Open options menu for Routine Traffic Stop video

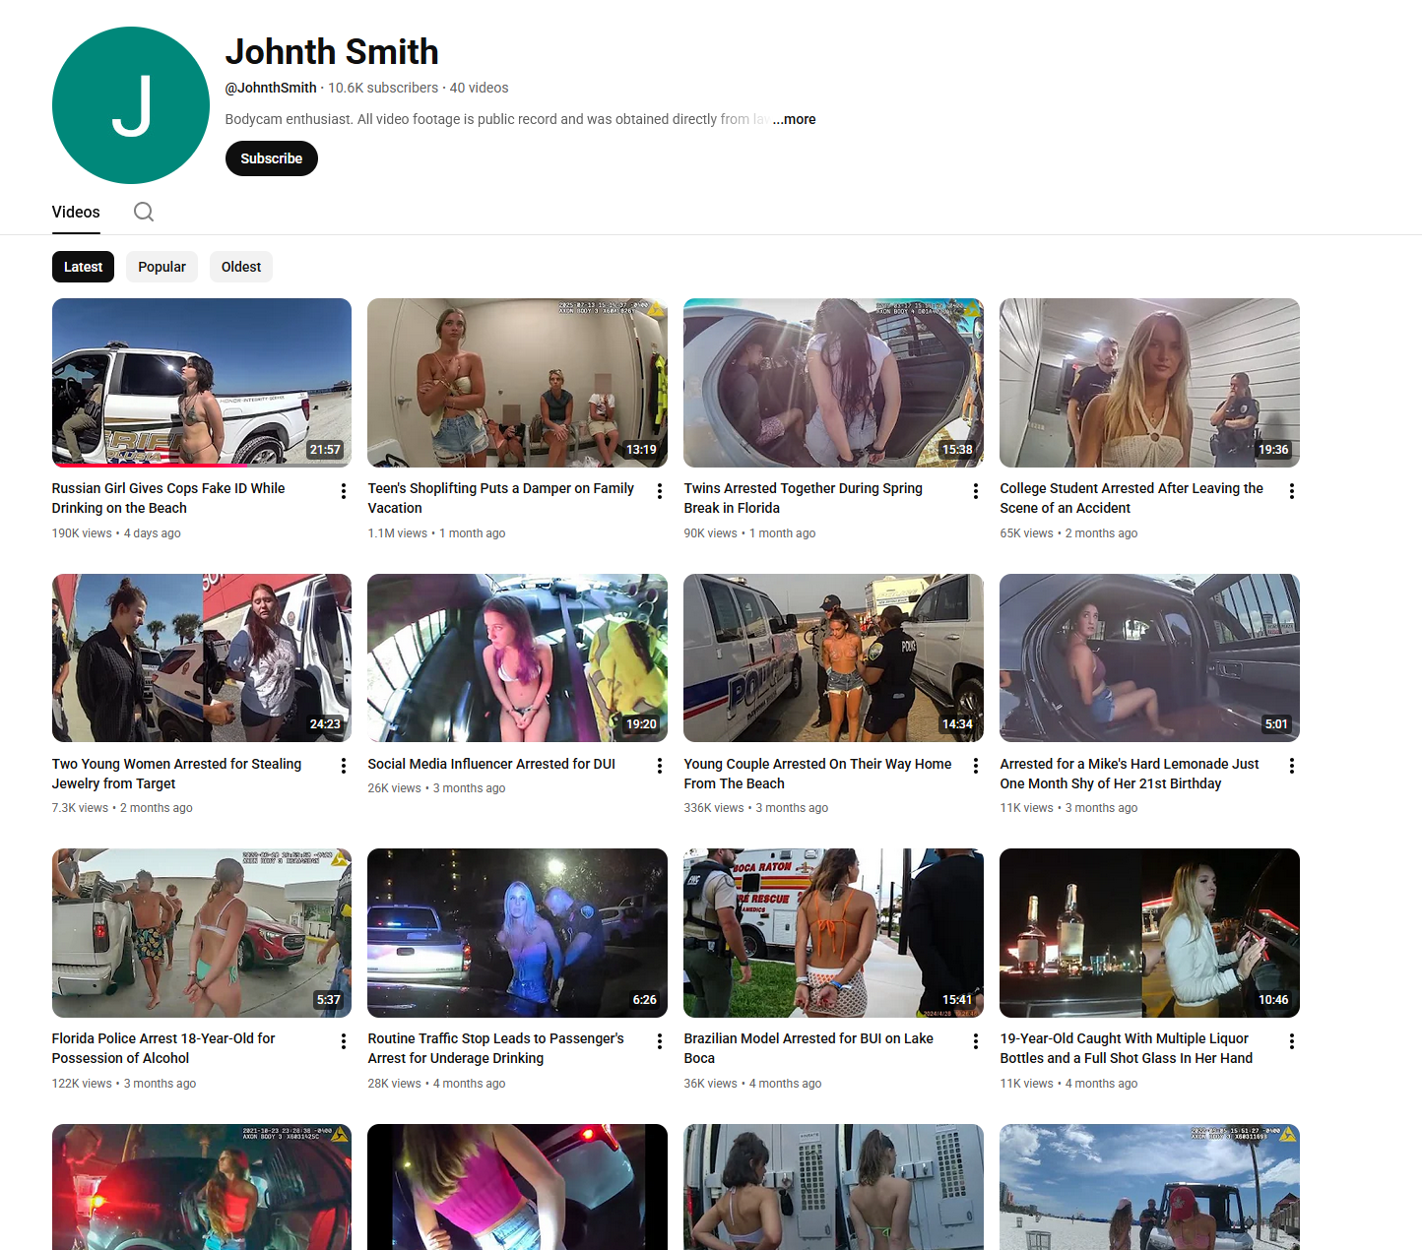tap(659, 1041)
